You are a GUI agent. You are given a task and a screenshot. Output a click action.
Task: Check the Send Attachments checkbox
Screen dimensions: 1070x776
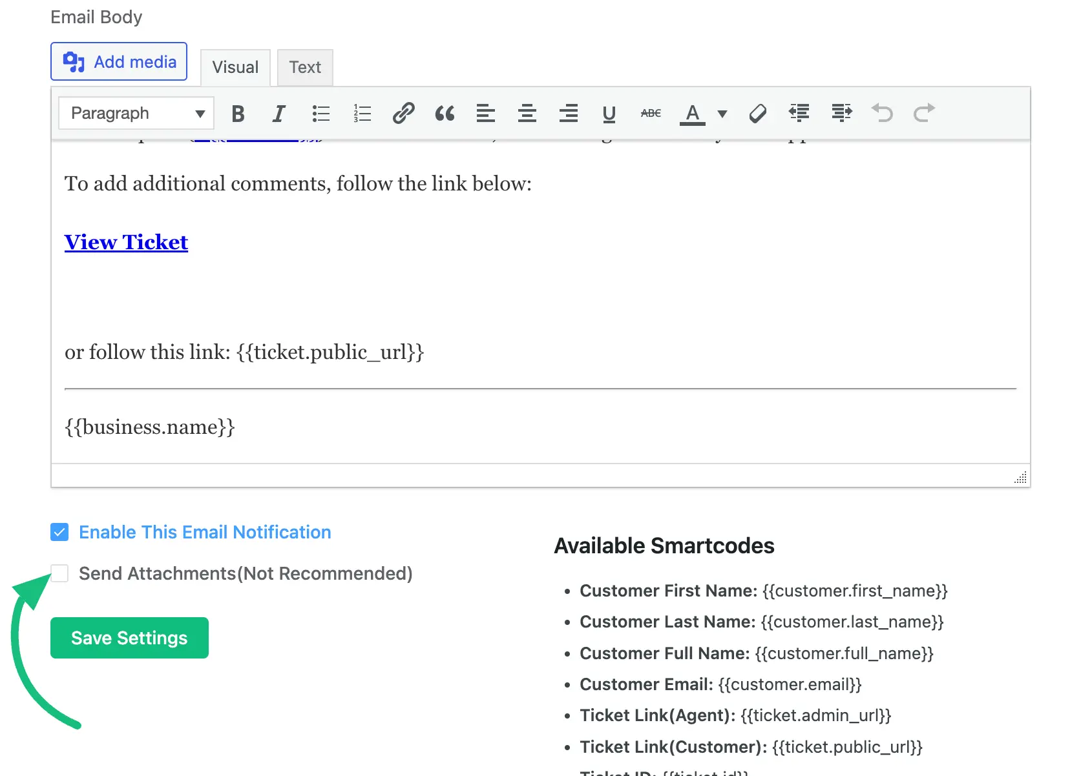(59, 573)
